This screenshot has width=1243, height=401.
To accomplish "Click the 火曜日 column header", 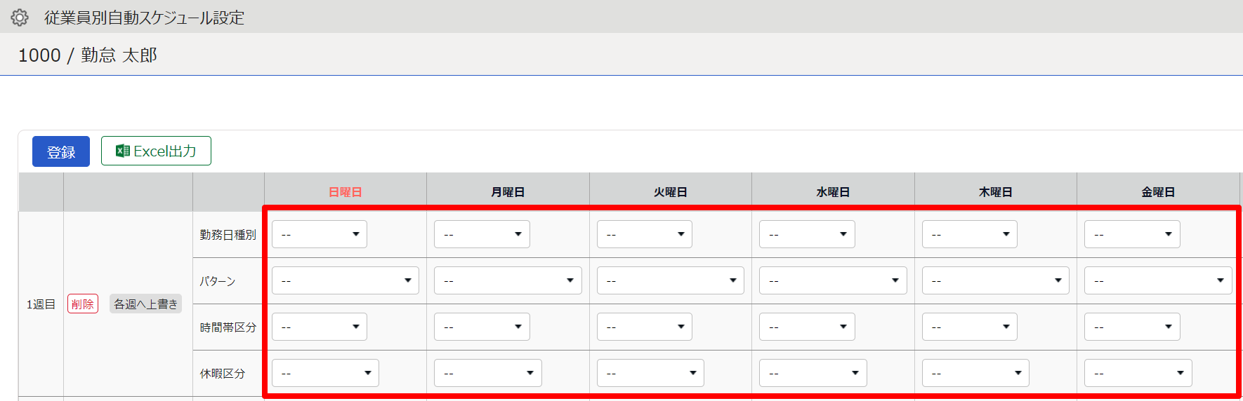I will tap(671, 192).
